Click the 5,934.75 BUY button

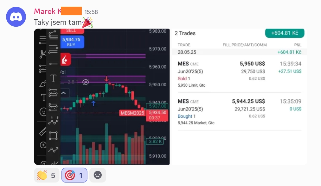coord(72,42)
